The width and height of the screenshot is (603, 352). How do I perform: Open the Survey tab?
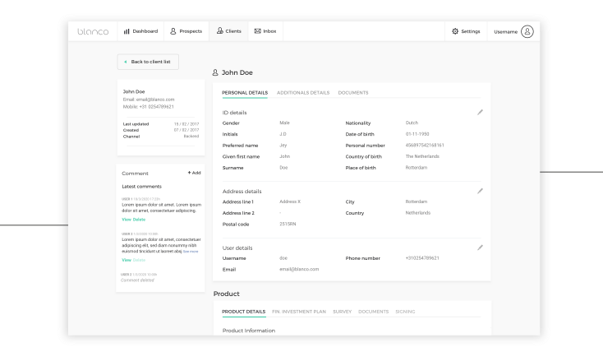pyautogui.click(x=343, y=312)
